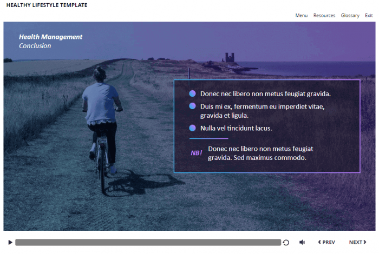The image size is (379, 254).
Task: Click the replay circular arrow icon
Action: pos(286,243)
